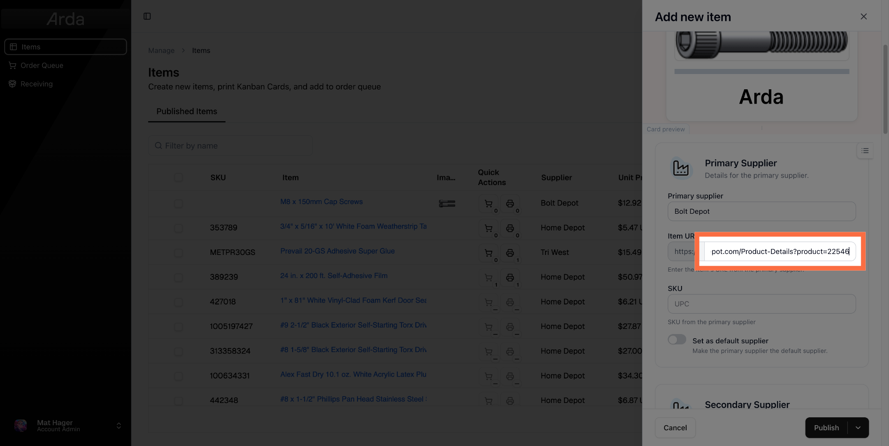Open the form outline list icon
889x446 pixels.
click(865, 151)
